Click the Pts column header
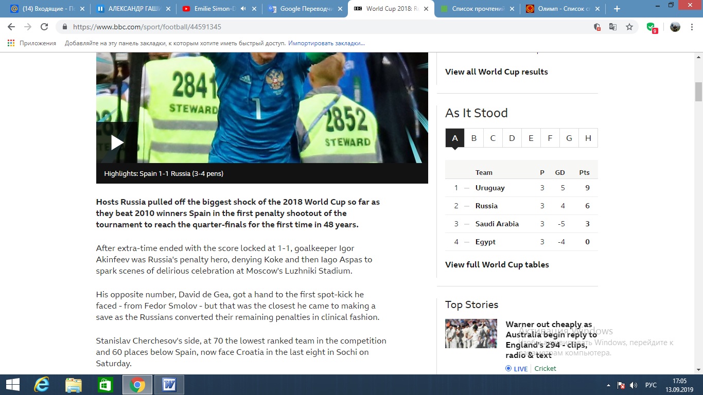The image size is (703, 395). tap(584, 172)
